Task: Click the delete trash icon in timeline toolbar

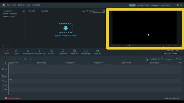Action: tap(30, 59)
